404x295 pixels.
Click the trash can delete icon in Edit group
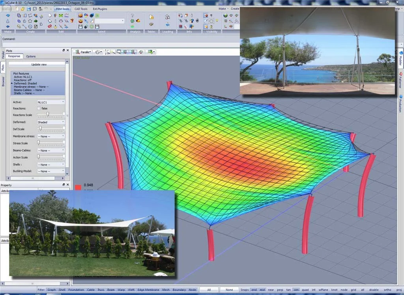point(72,21)
